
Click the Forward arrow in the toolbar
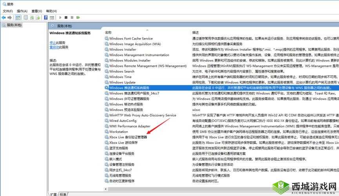coord(9,18)
